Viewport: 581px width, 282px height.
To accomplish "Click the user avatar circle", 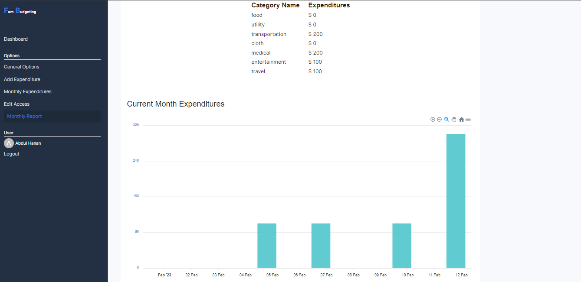I will pyautogui.click(x=9, y=143).
